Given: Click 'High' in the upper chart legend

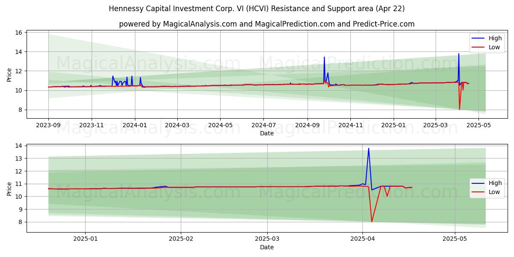Looking at the screenshot, I should tap(495, 38).
